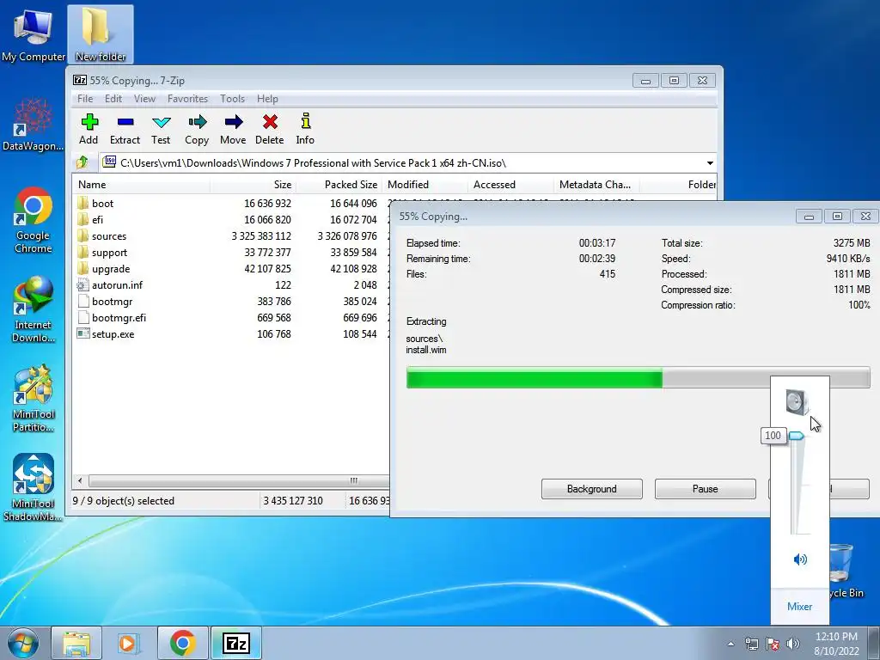880x660 pixels.
Task: Click the Action Center flag icon
Action: [773, 644]
